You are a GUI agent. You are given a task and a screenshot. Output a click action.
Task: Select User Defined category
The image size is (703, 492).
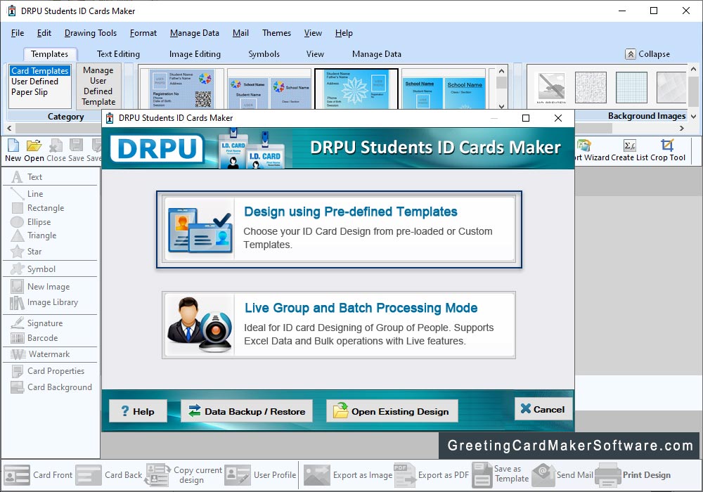(x=34, y=82)
